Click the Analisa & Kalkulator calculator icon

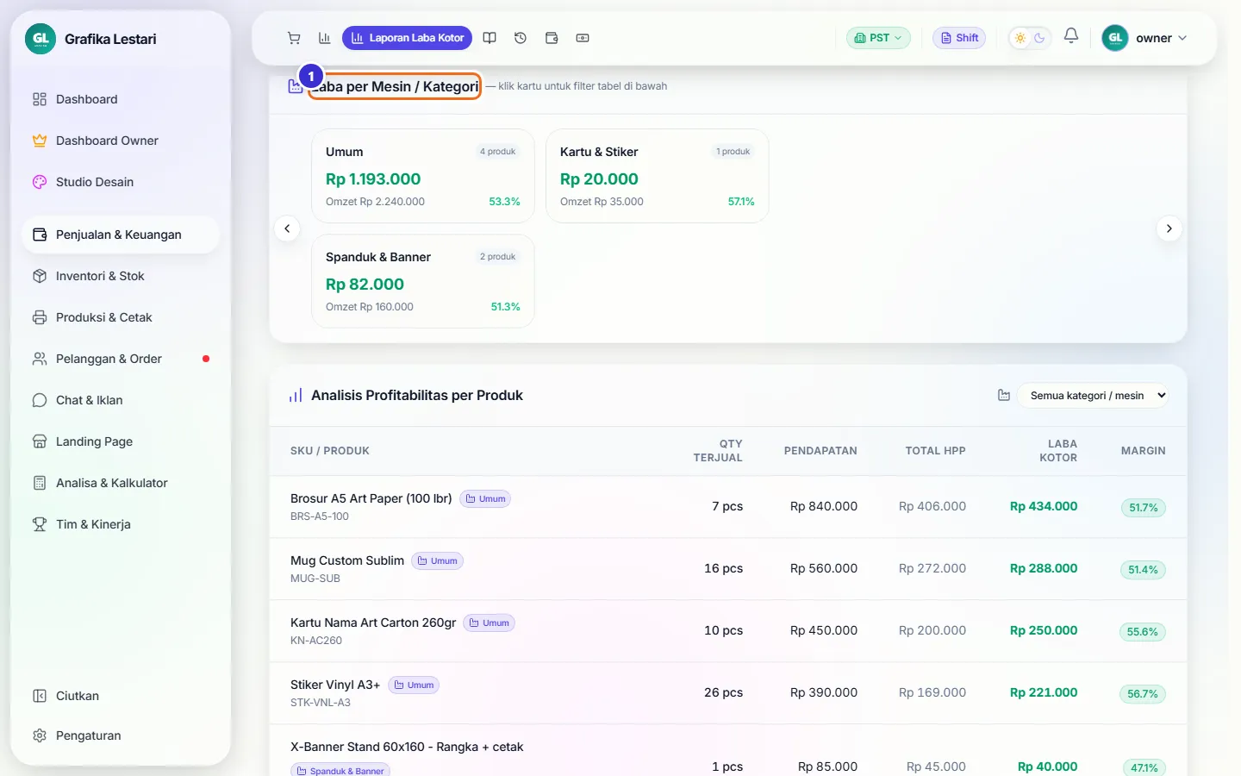click(x=40, y=483)
